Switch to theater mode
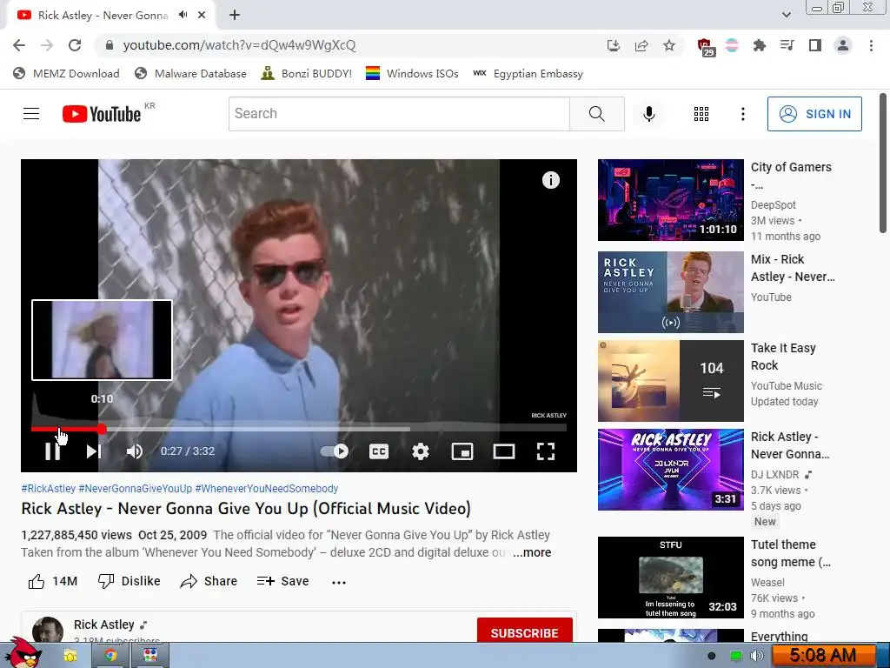Image resolution: width=890 pixels, height=668 pixels. coord(504,451)
